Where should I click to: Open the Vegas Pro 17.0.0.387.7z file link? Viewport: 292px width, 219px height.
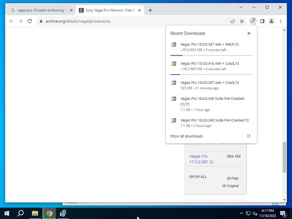coord(201,159)
